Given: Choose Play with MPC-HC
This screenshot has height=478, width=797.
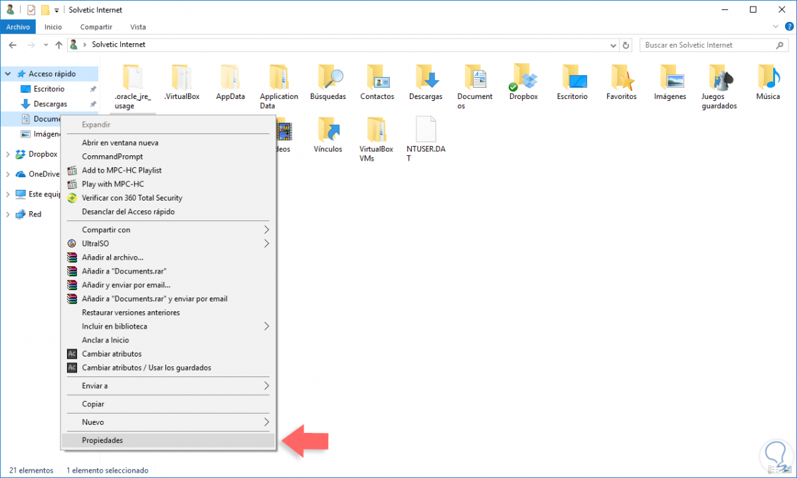Looking at the screenshot, I should point(168,184).
